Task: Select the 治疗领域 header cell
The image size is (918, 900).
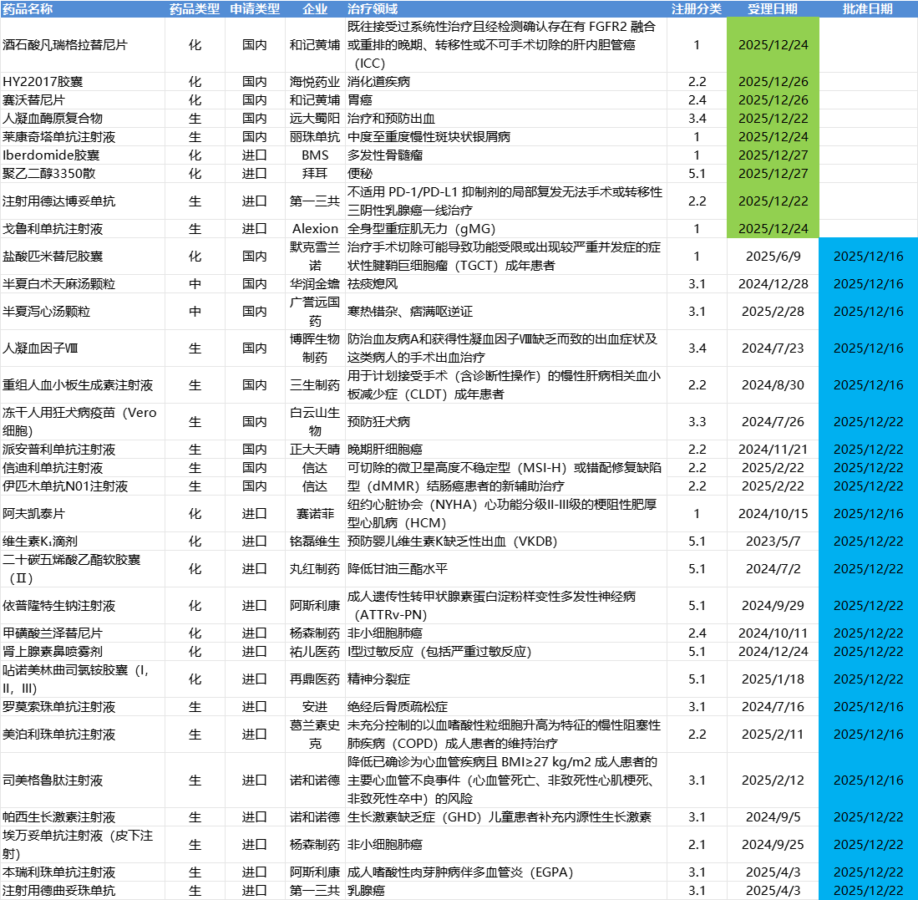Action: (373, 9)
